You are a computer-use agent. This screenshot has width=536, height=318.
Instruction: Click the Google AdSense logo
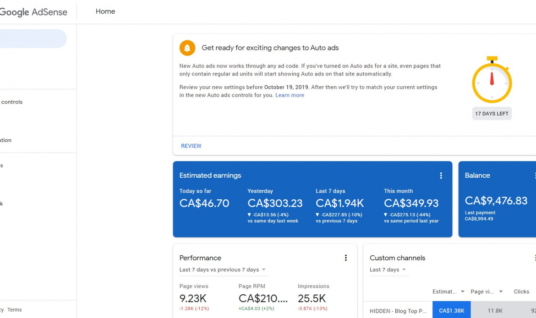coord(33,12)
